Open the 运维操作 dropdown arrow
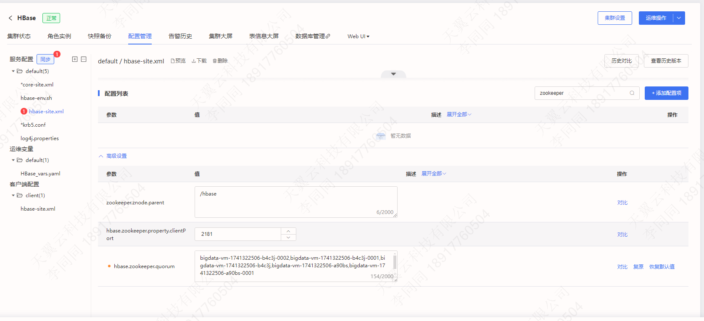This screenshot has width=704, height=321. coord(679,18)
